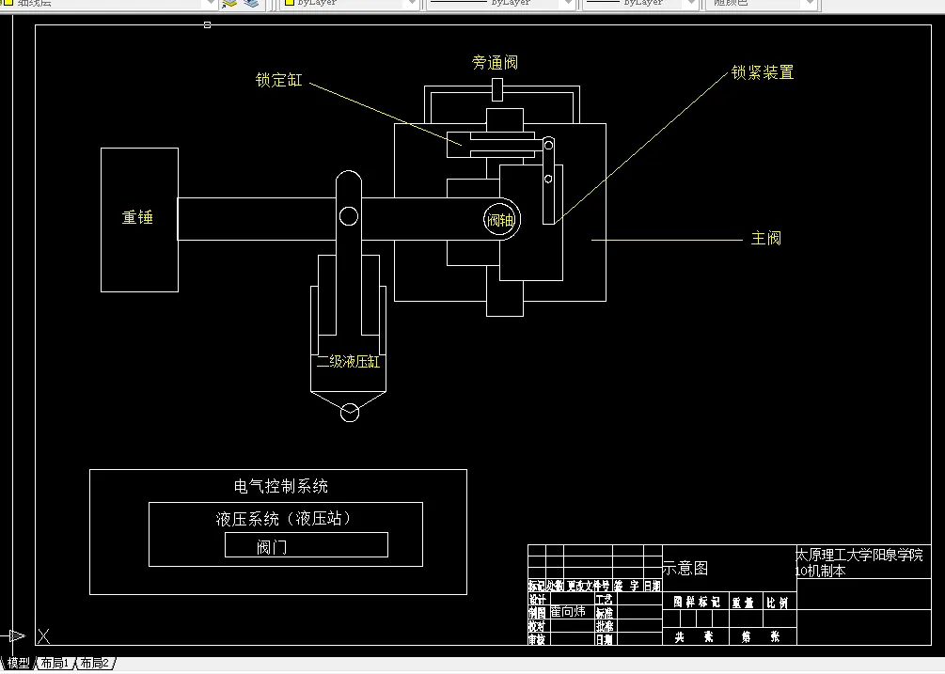
Task: Open the color control ByLayer dropdown
Action: [412, 4]
